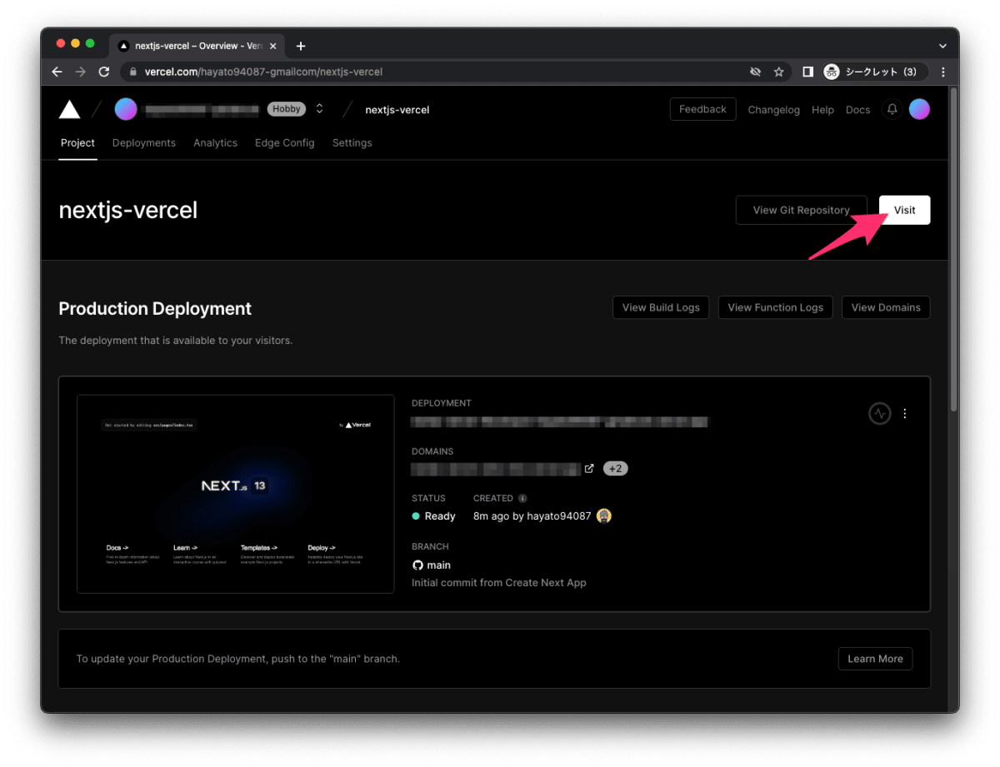
Task: Open the Changelog link
Action: click(773, 110)
